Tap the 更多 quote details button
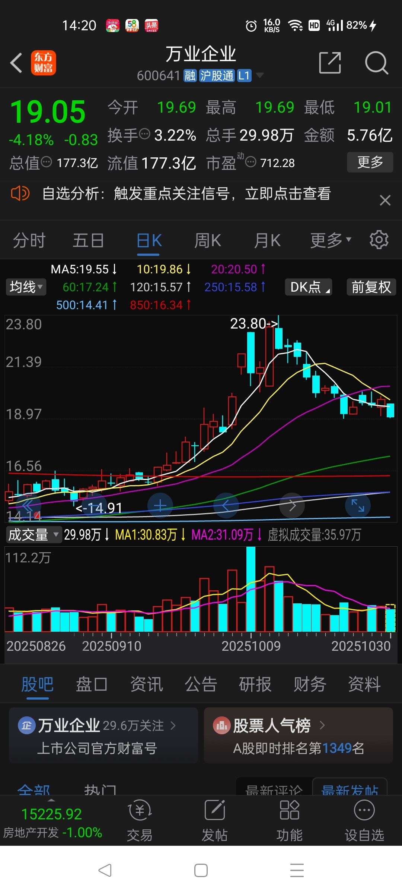Image resolution: width=402 pixels, height=895 pixels. (370, 162)
